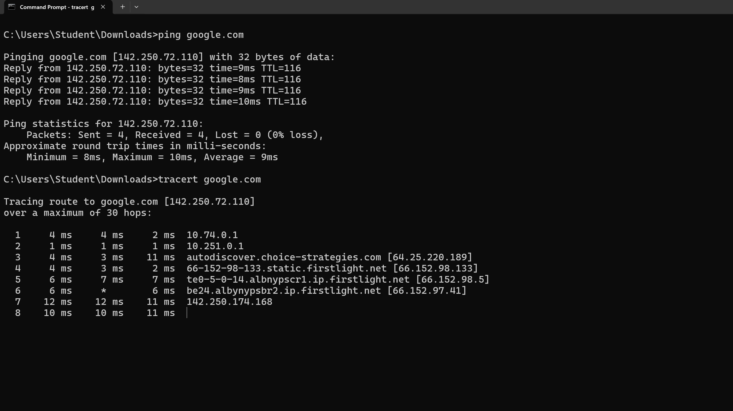The width and height of the screenshot is (733, 411).
Task: Expand the new tab profile dropdown chevron
Action: pos(136,7)
